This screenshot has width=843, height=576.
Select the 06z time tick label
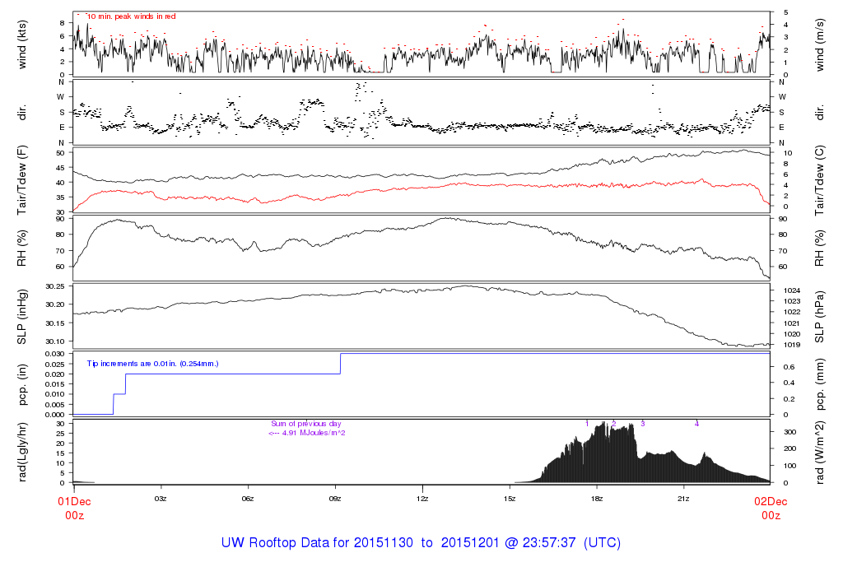[x=248, y=499]
